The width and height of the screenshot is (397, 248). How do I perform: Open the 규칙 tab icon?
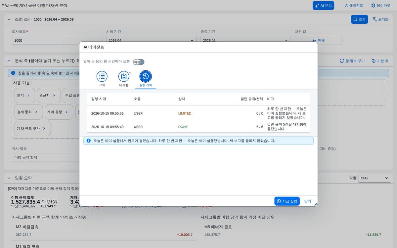point(102,76)
